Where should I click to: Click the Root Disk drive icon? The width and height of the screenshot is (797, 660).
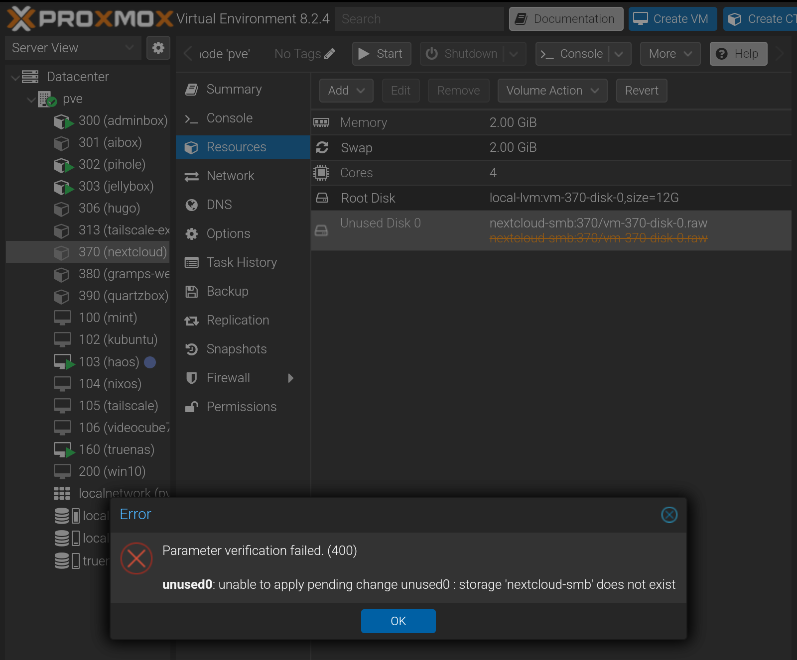pos(322,198)
